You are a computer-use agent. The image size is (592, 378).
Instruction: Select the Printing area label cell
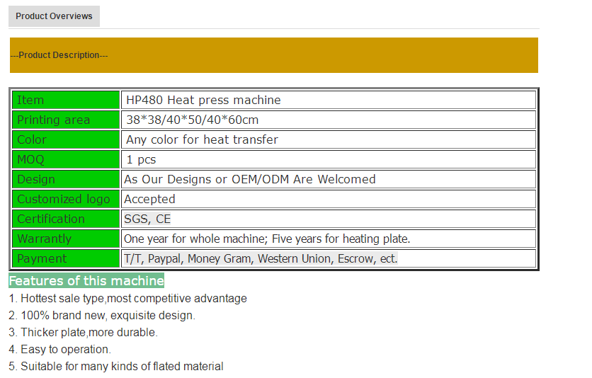click(66, 120)
